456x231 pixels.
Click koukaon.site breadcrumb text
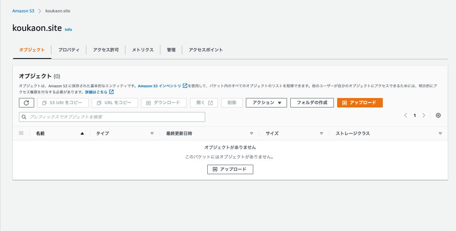coord(58,11)
